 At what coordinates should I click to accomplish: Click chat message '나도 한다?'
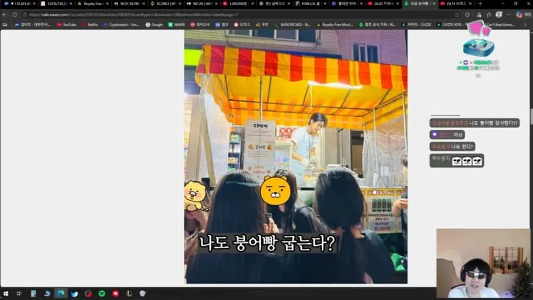pos(453,147)
